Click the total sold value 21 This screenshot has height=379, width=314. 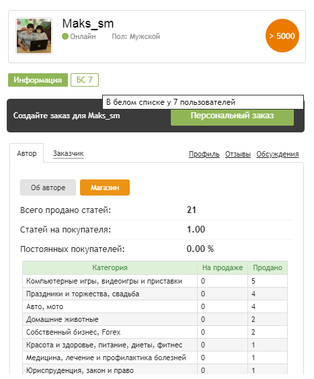pyautogui.click(x=192, y=210)
